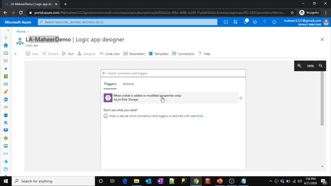The width and height of the screenshot is (331, 186).
Task: Switch to the Actions tab
Action: [128, 84]
